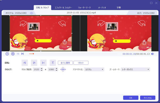The height and width of the screenshot is (103, 160).
Task: Click the output preview video on the right
Action: pos(119,33)
